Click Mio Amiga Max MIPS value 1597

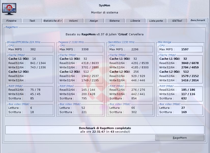pos(185,49)
